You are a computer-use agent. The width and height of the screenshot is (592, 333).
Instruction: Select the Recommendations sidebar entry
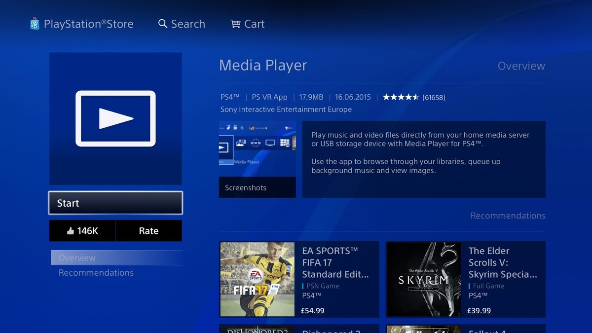[x=96, y=272]
